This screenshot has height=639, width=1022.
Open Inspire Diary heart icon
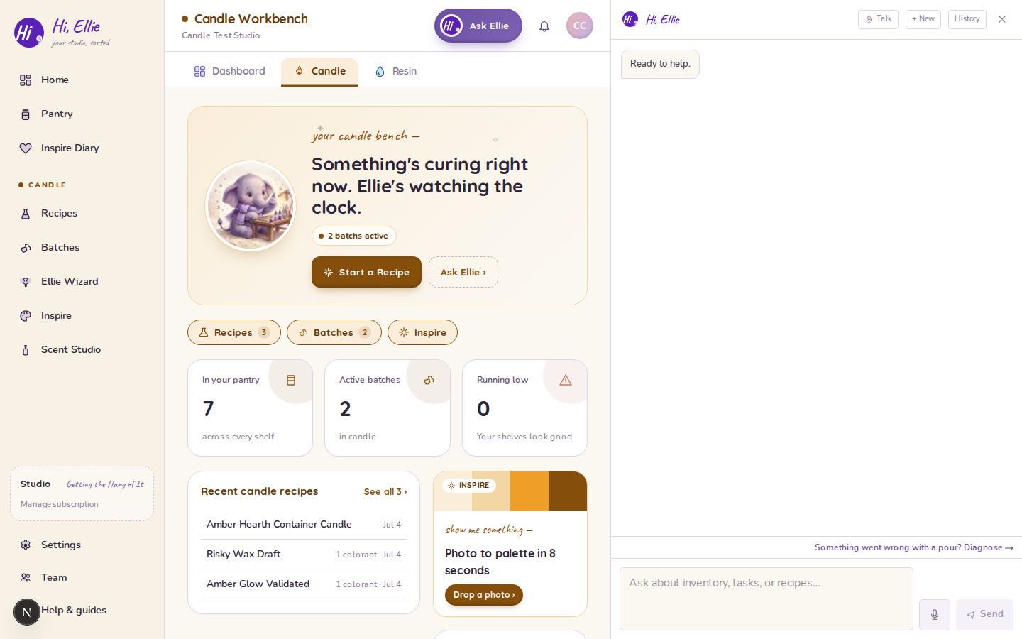click(x=26, y=148)
